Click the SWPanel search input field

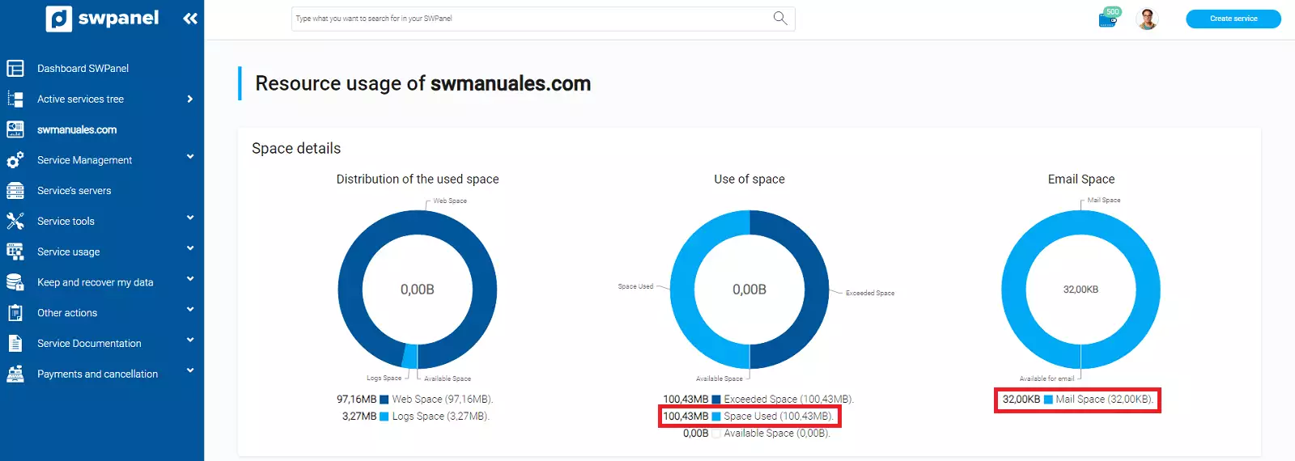tap(530, 19)
